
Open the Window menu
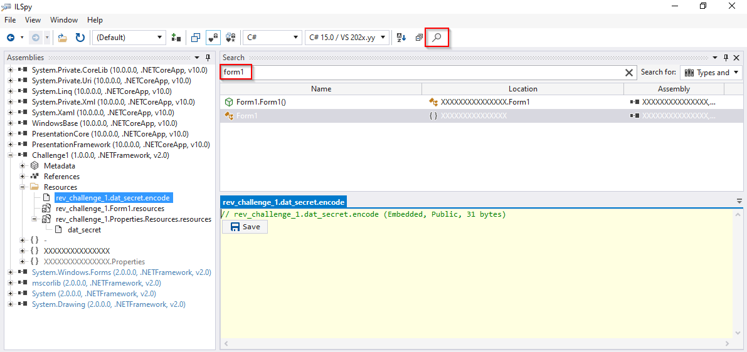(64, 20)
